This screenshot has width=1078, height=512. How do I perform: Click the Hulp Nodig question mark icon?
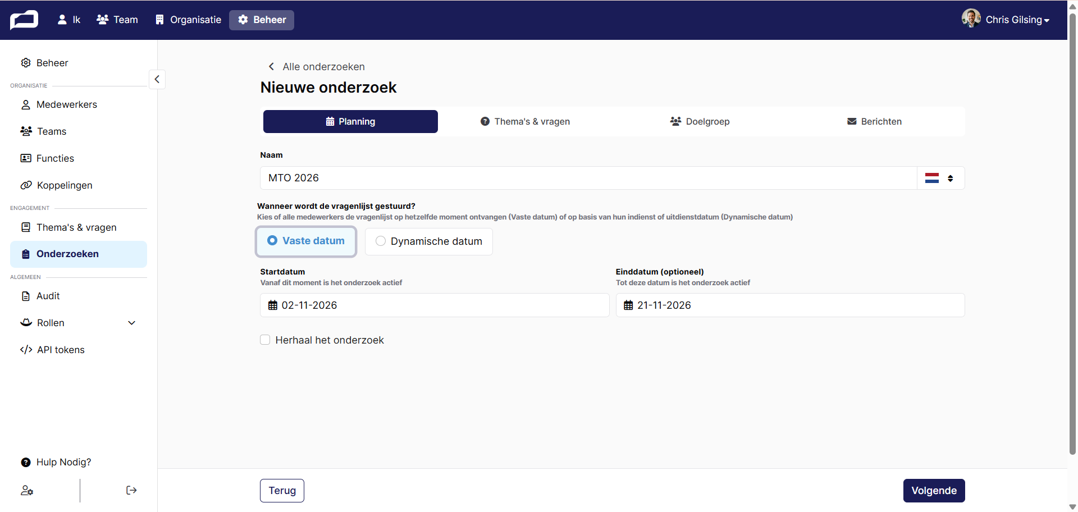pyautogui.click(x=26, y=462)
